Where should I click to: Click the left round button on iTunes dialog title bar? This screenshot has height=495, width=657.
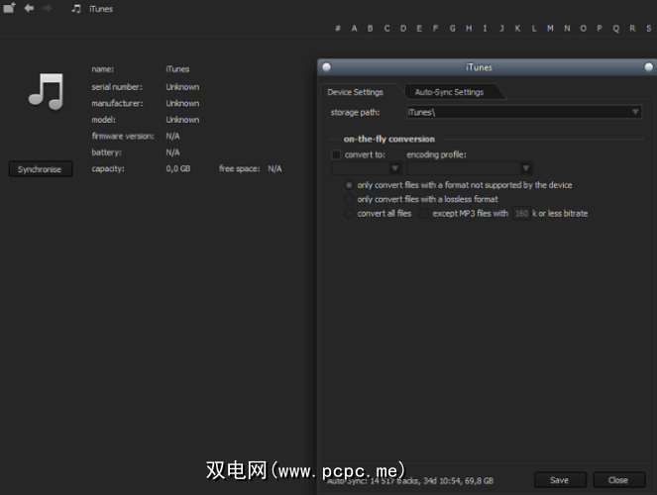pyautogui.click(x=327, y=67)
